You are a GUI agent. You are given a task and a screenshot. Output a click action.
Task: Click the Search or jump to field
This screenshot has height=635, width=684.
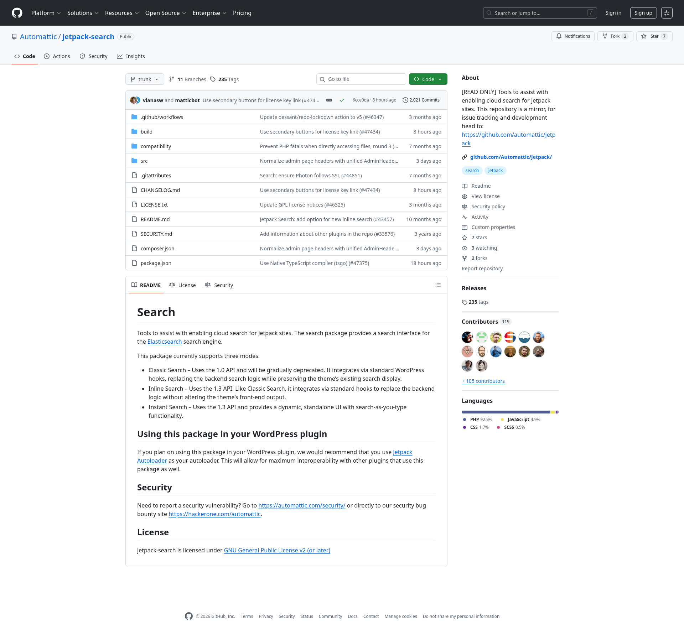(540, 13)
